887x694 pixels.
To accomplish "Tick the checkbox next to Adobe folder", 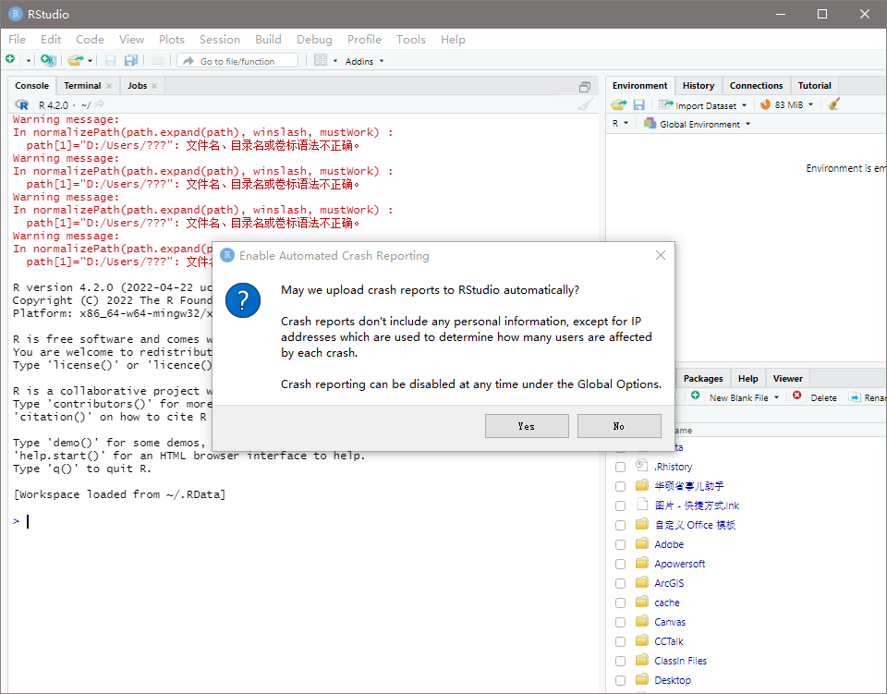I will 621,544.
